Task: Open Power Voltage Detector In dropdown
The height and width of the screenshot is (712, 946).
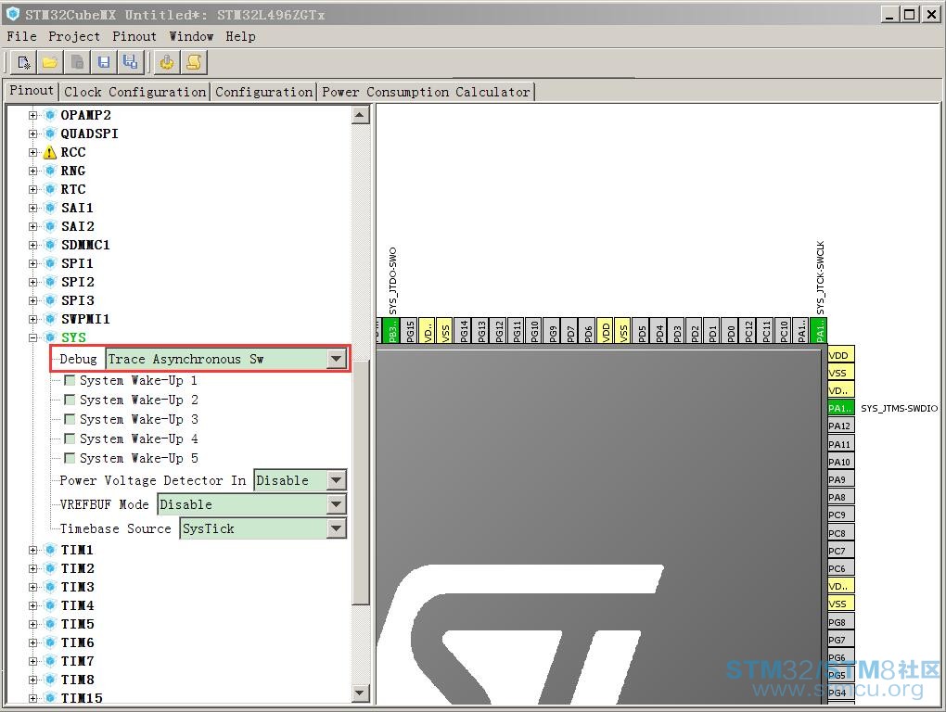Action: tap(336, 480)
